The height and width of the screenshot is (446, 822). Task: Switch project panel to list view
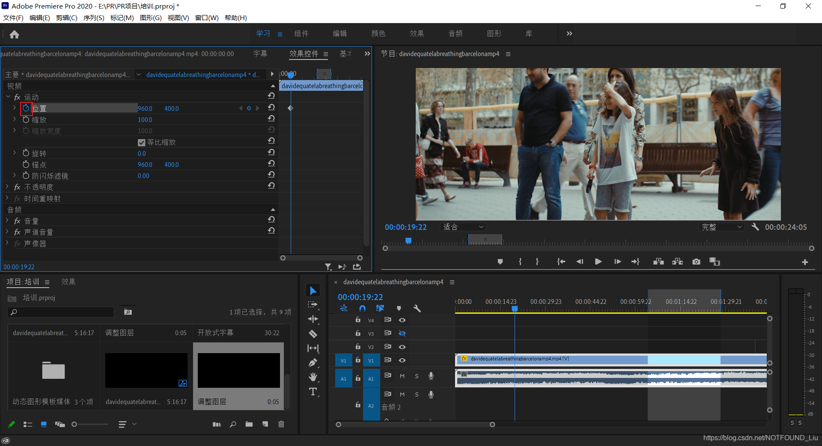[x=28, y=424]
